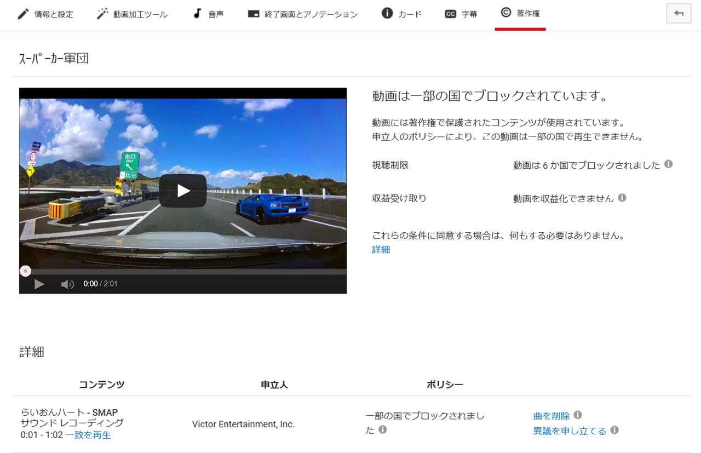
Task: Switch to the 音声 tab
Action: pos(208,14)
